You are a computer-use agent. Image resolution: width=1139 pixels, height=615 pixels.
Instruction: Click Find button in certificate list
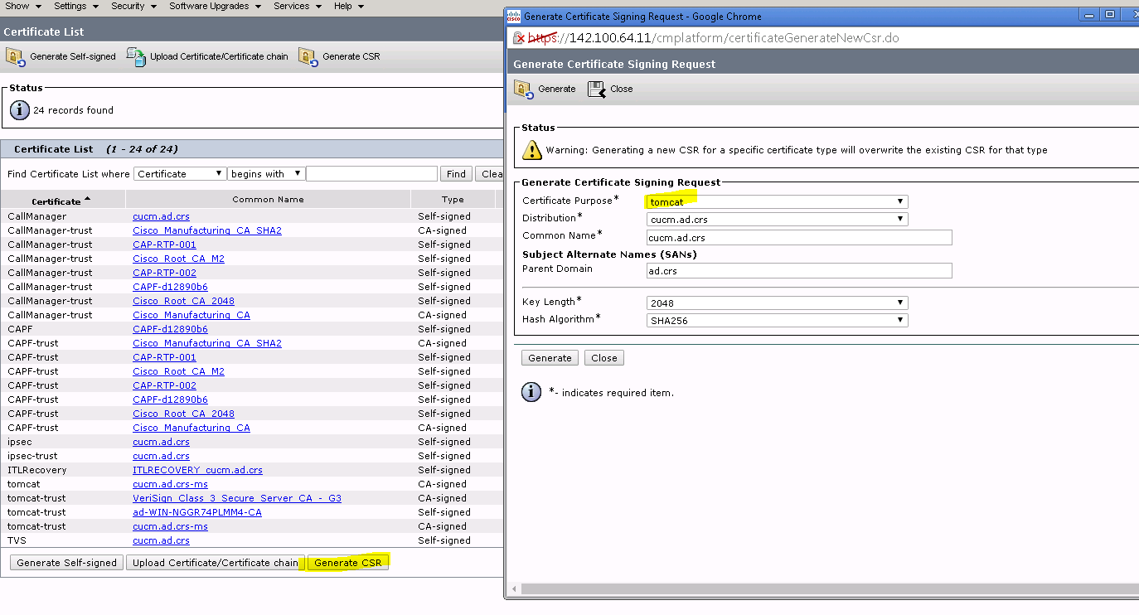click(456, 174)
